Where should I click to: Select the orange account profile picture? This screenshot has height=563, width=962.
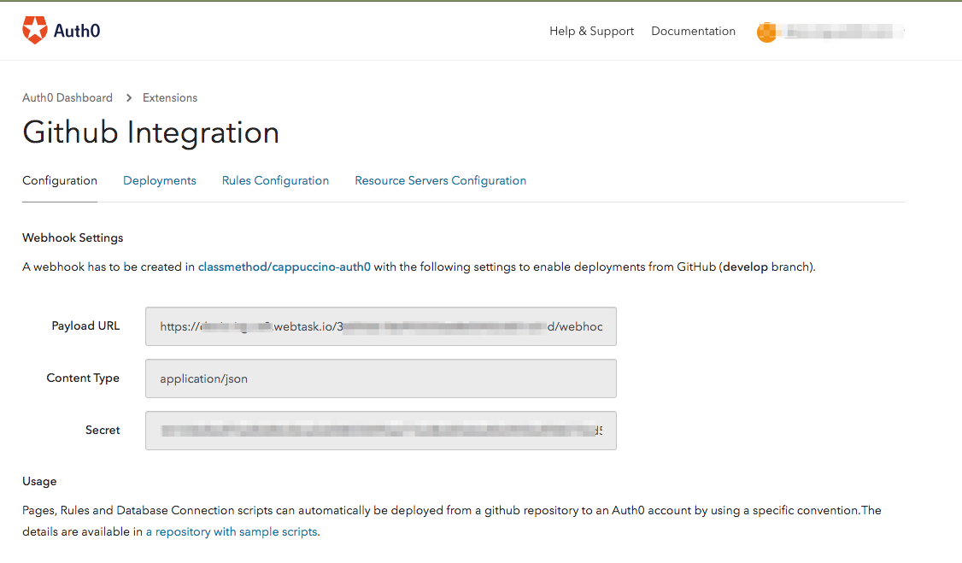pyautogui.click(x=767, y=32)
